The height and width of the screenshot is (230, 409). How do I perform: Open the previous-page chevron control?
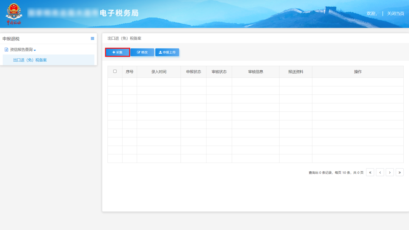tap(380, 172)
